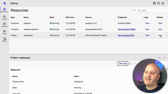View details for catalog-api project
This screenshot has height=94, width=168.
coord(160,36)
